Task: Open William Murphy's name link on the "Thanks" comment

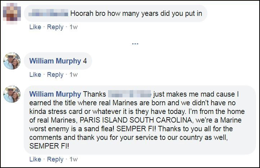Action: 55,94
